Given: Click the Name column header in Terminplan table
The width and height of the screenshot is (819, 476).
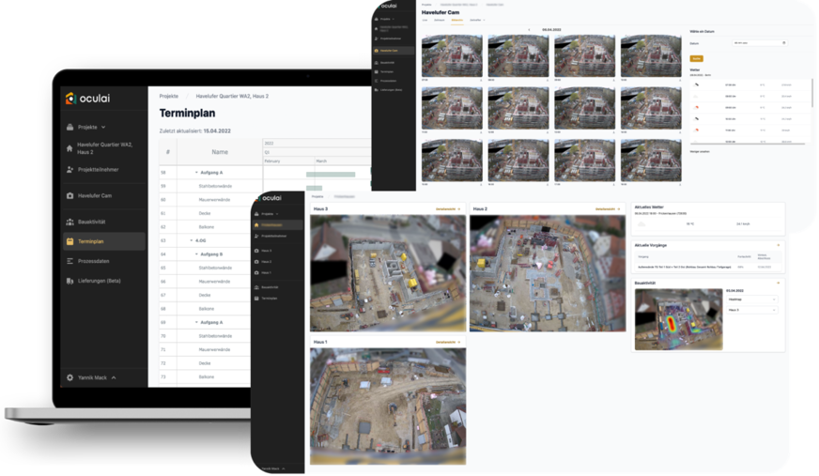Looking at the screenshot, I should click(x=220, y=152).
